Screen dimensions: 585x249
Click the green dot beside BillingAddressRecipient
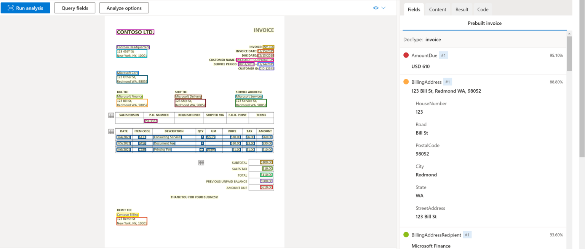pos(406,235)
